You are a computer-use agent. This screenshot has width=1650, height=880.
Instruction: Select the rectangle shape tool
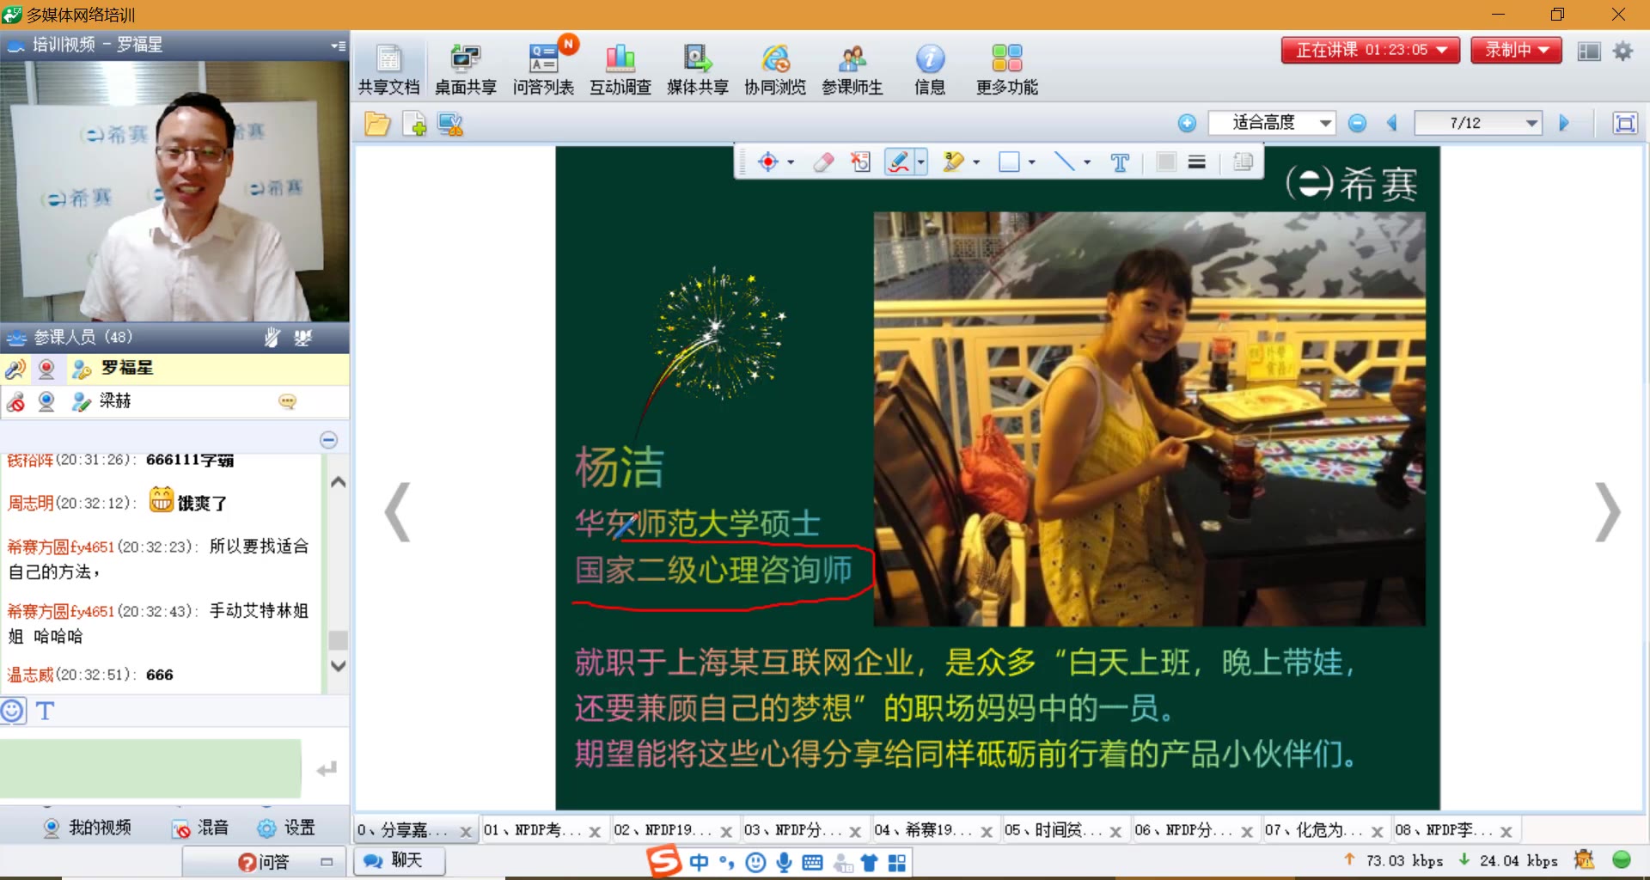(1009, 162)
